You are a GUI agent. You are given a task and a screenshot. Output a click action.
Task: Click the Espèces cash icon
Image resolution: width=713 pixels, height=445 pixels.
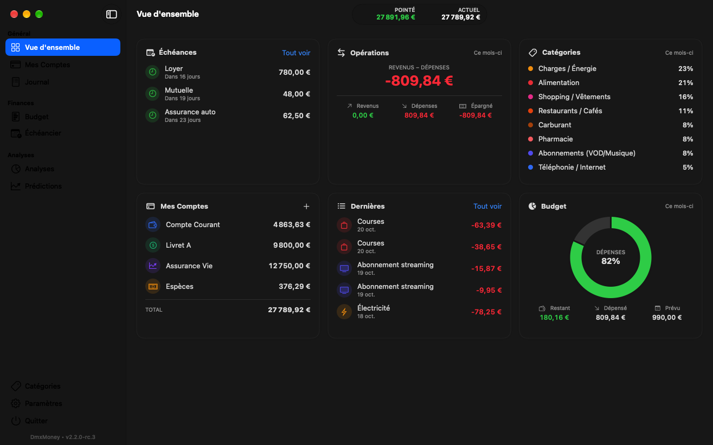(x=153, y=286)
